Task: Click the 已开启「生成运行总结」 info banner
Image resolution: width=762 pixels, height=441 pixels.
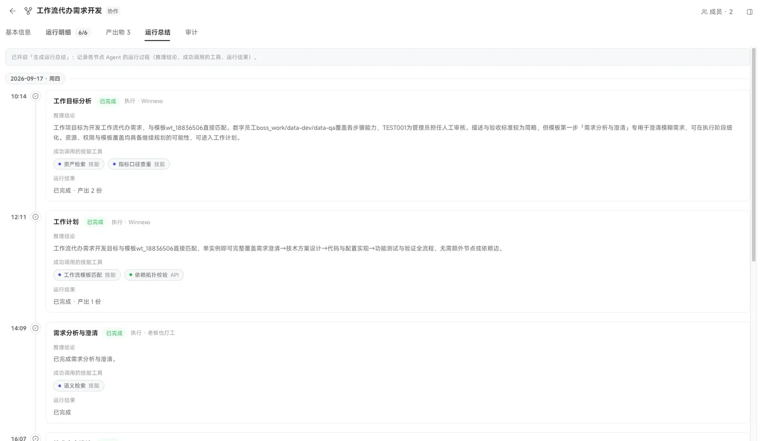Action: [378, 57]
